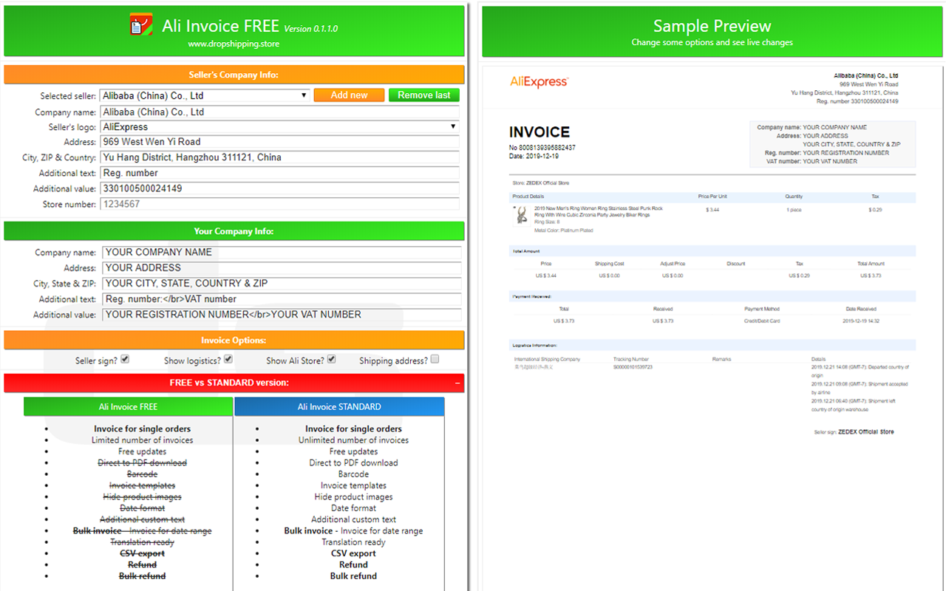Click struck-through Barcode in FREE list
Viewport: 946px width, 591px height.
coord(143,474)
